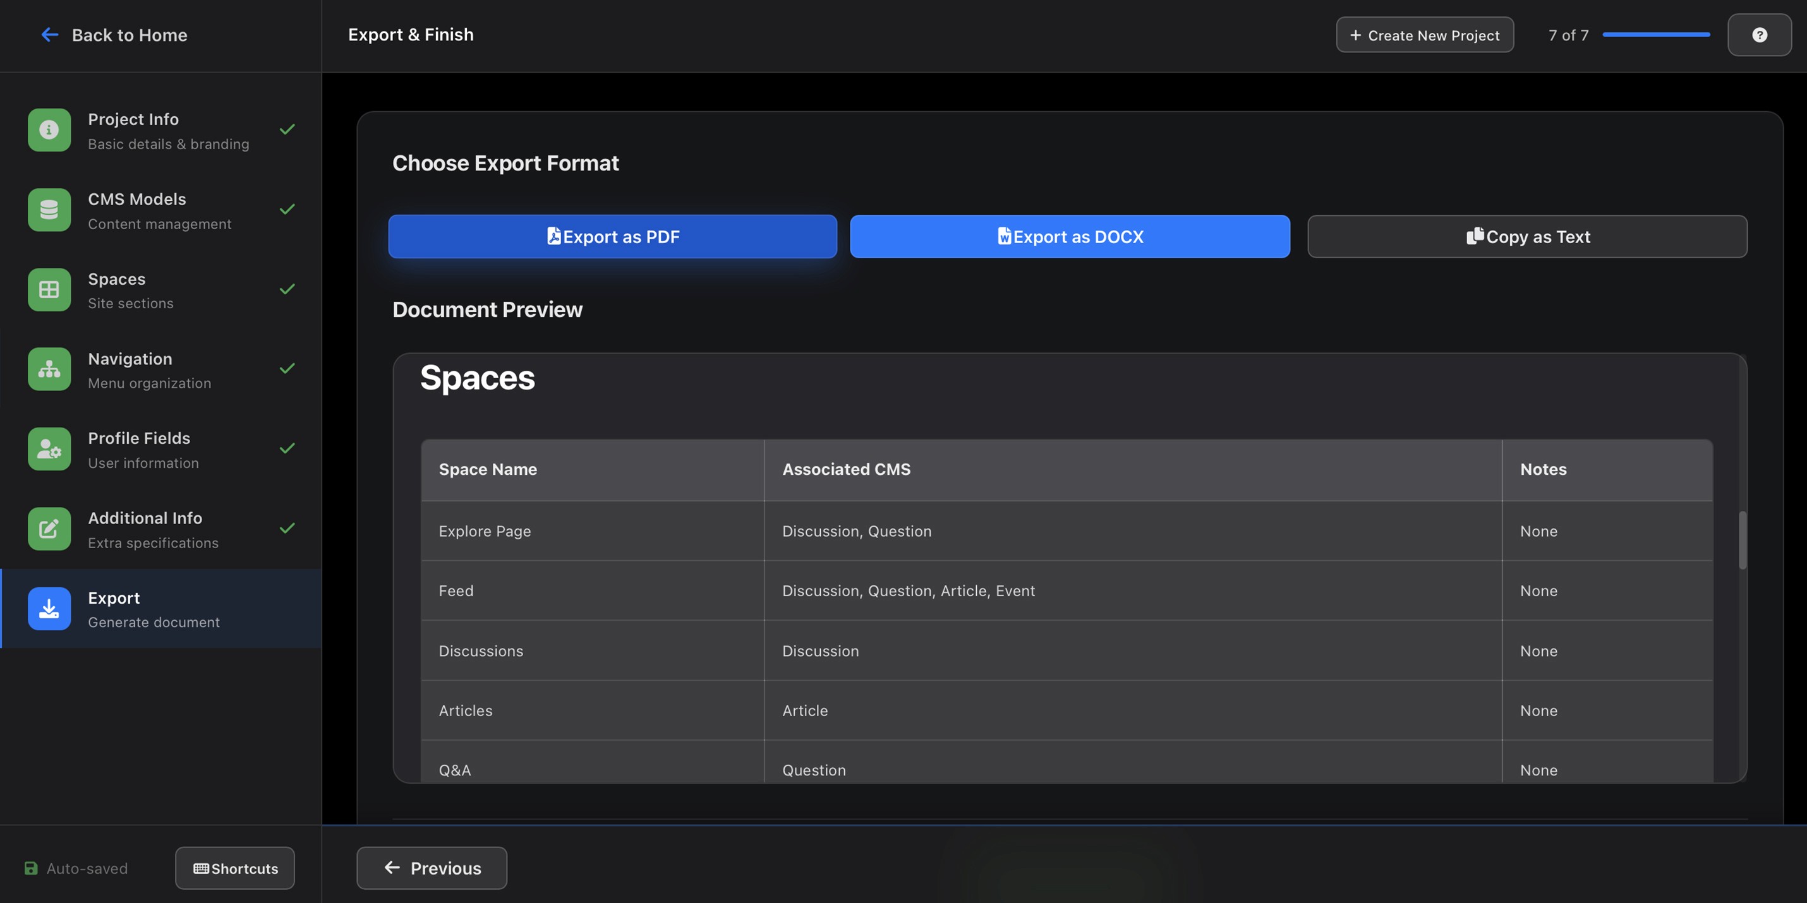Click the Associated CMS column header
The height and width of the screenshot is (903, 1807).
(x=1133, y=469)
